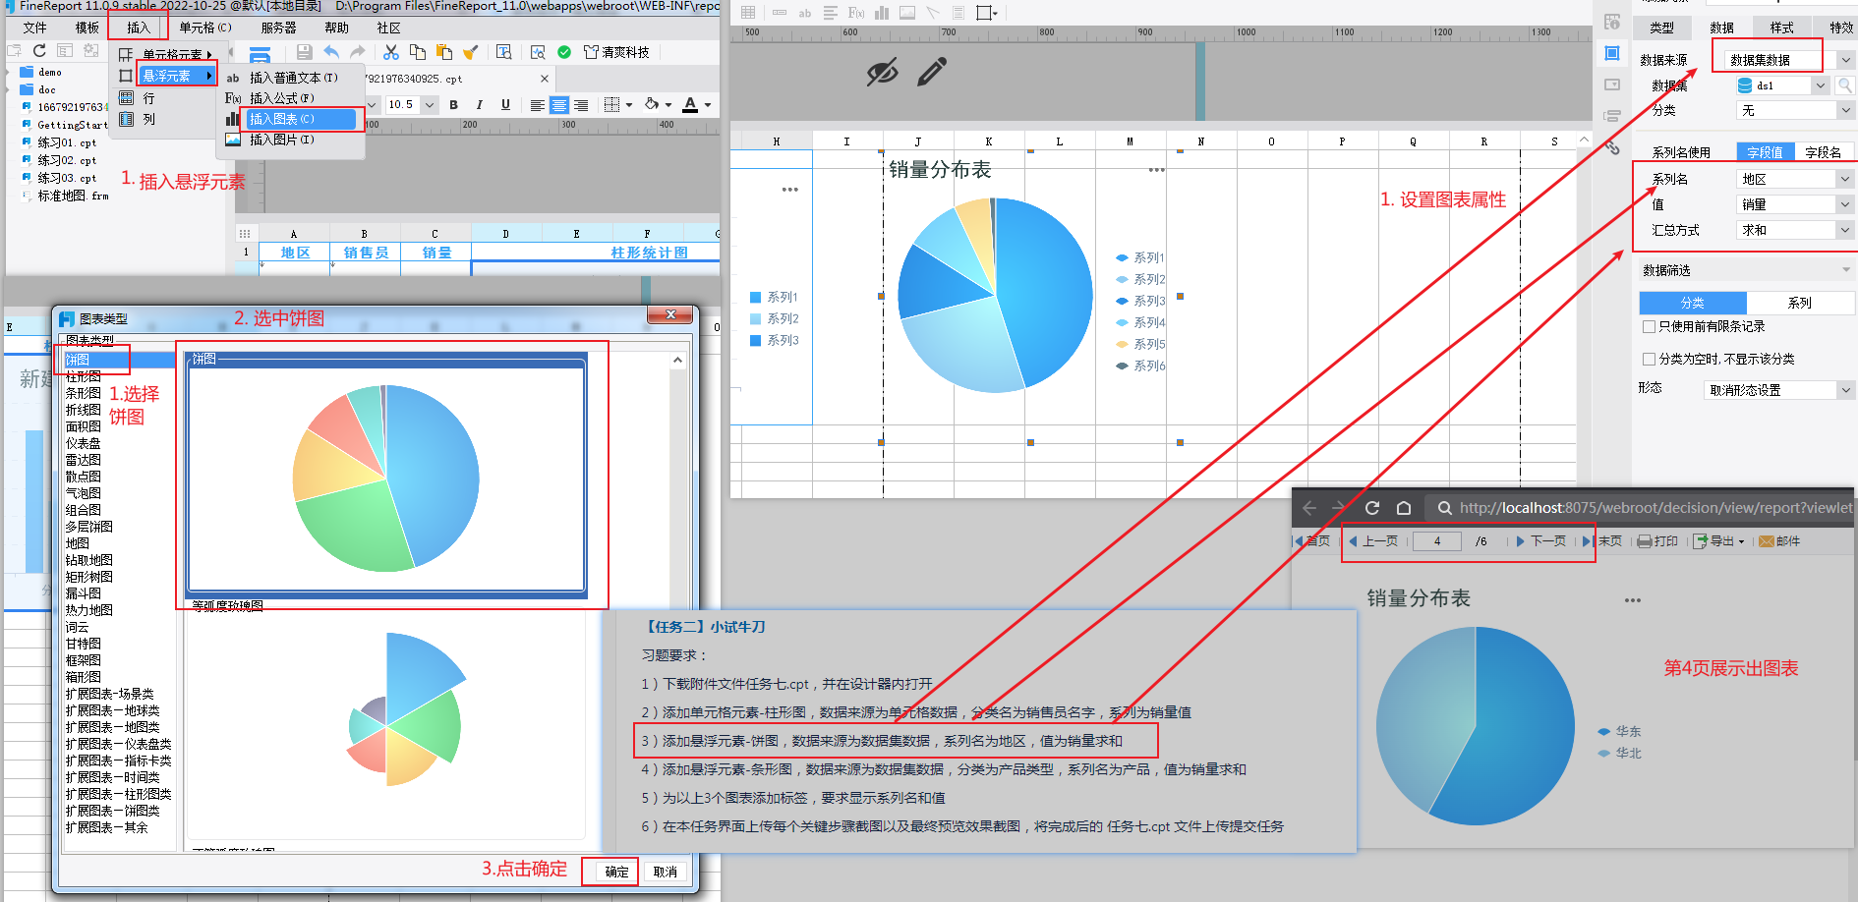Select the format painter brush icon
This screenshot has width=1858, height=902.
click(471, 52)
